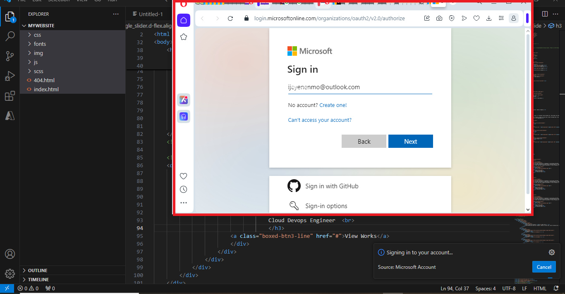Click the remote window indicator in status bar

[7, 288]
